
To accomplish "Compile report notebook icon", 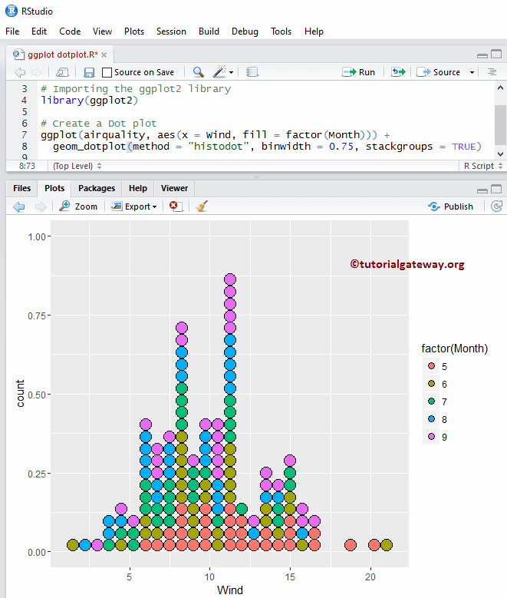I will [252, 72].
